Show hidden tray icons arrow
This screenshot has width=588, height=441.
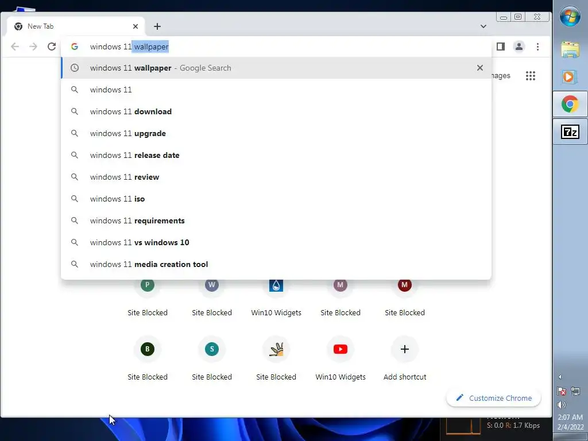click(560, 377)
